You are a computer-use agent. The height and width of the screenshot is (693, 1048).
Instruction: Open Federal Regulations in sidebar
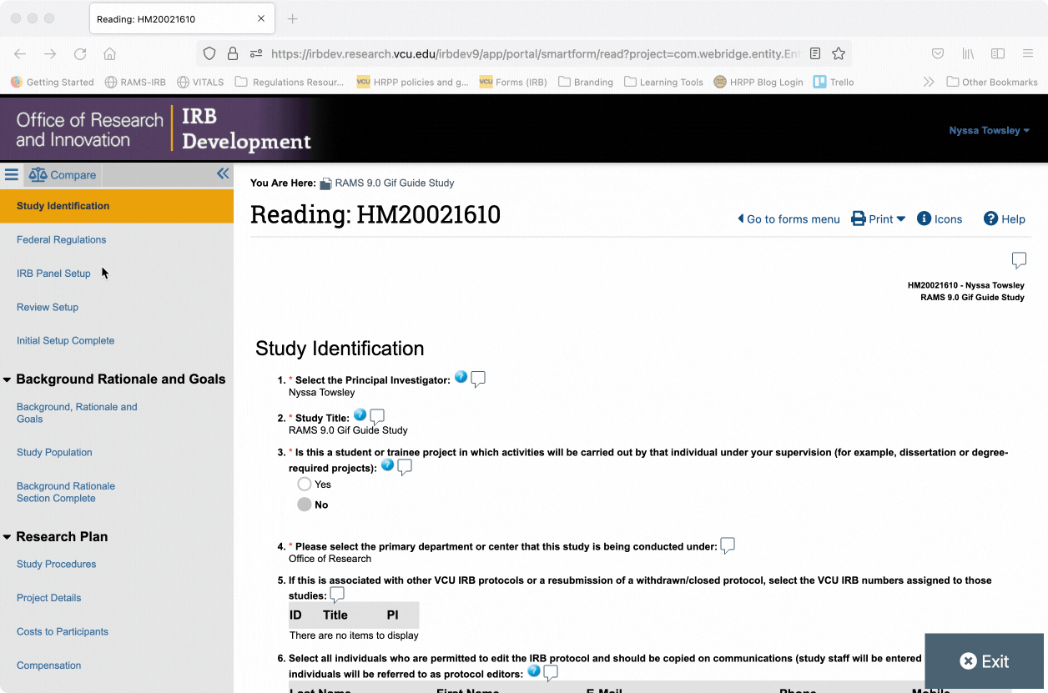tap(62, 239)
